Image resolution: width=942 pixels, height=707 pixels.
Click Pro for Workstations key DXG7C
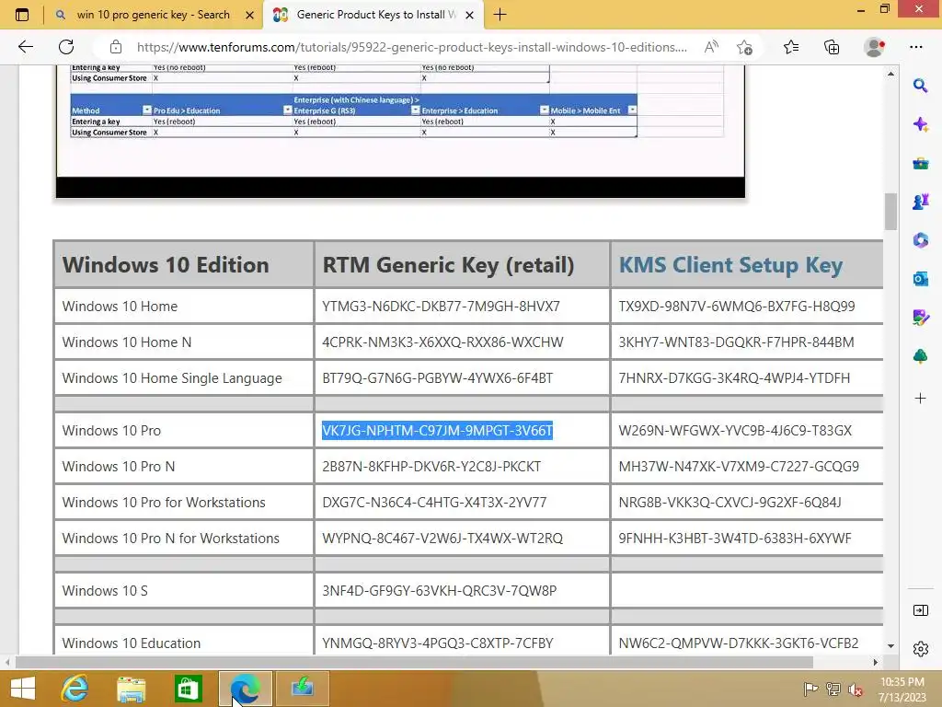pyautogui.click(x=434, y=503)
